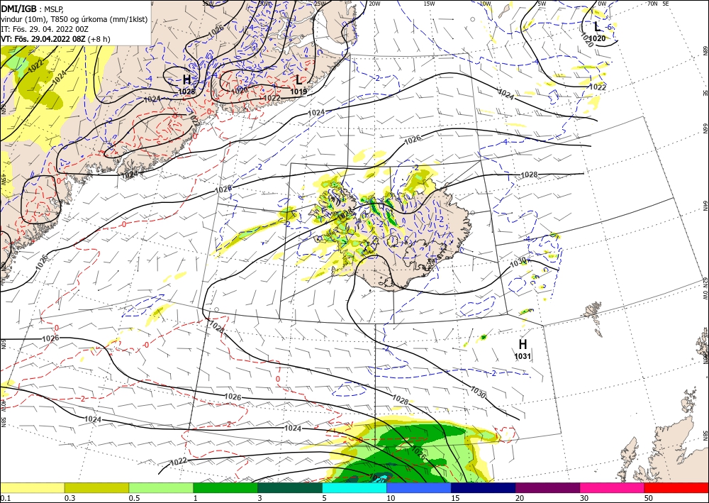
Task: Click the '50' legend value label
Action: 649,498
